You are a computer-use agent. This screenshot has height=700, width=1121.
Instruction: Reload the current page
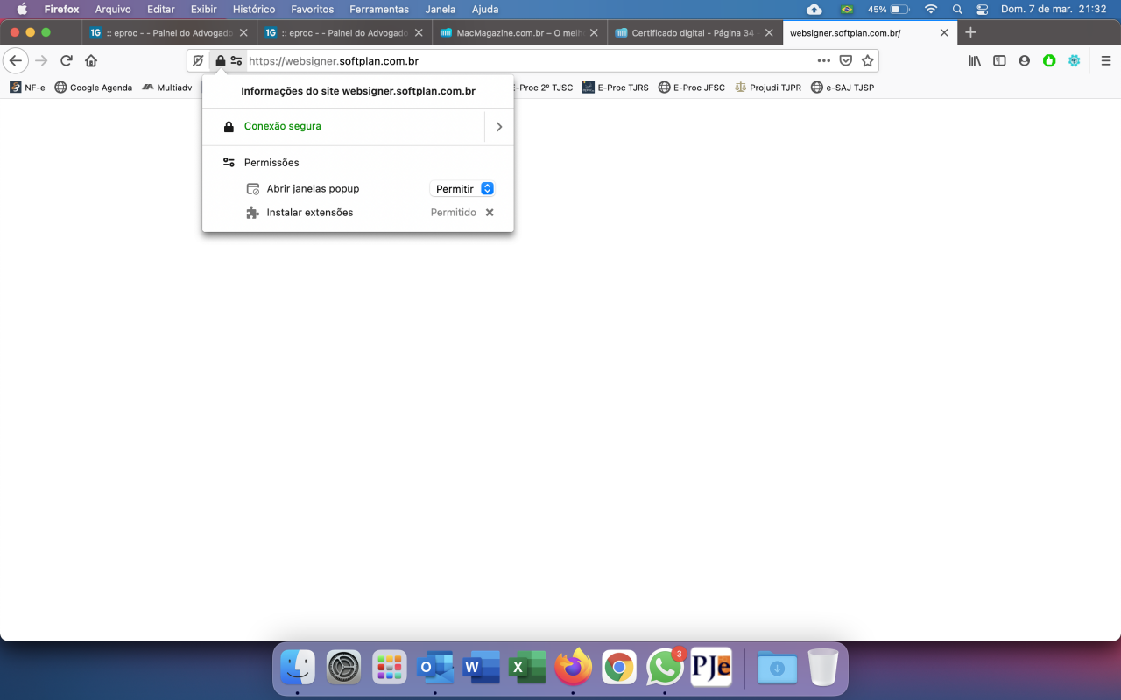pyautogui.click(x=66, y=61)
